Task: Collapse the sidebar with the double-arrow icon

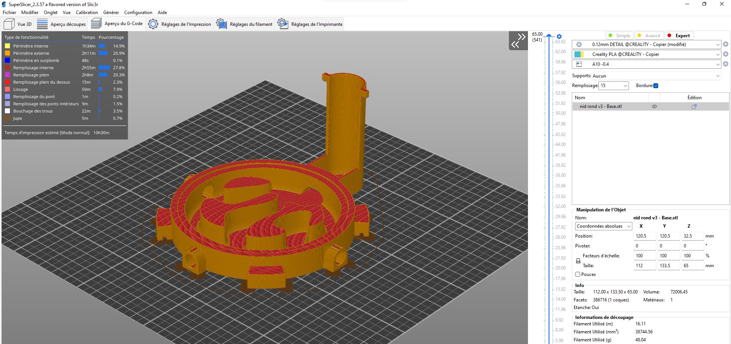Action: point(518,41)
